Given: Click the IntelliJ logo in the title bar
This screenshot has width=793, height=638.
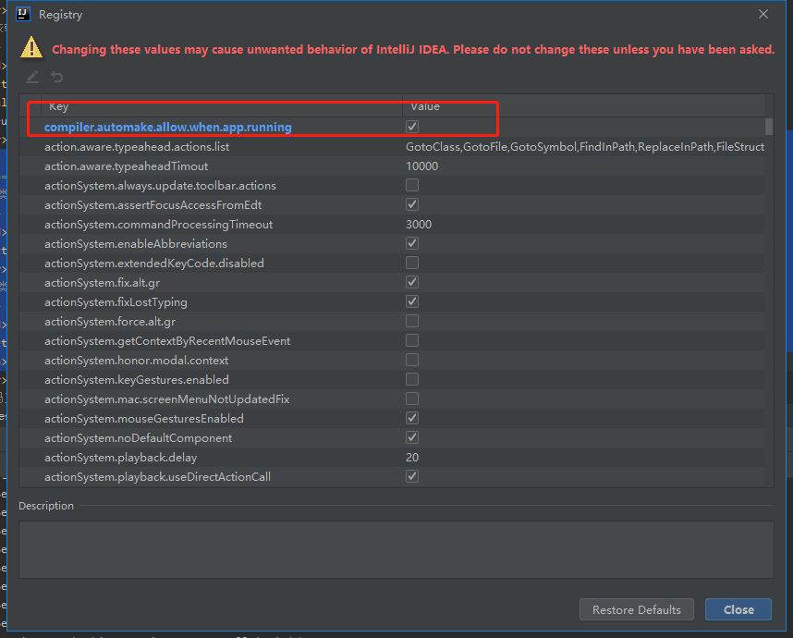Looking at the screenshot, I should pyautogui.click(x=21, y=14).
